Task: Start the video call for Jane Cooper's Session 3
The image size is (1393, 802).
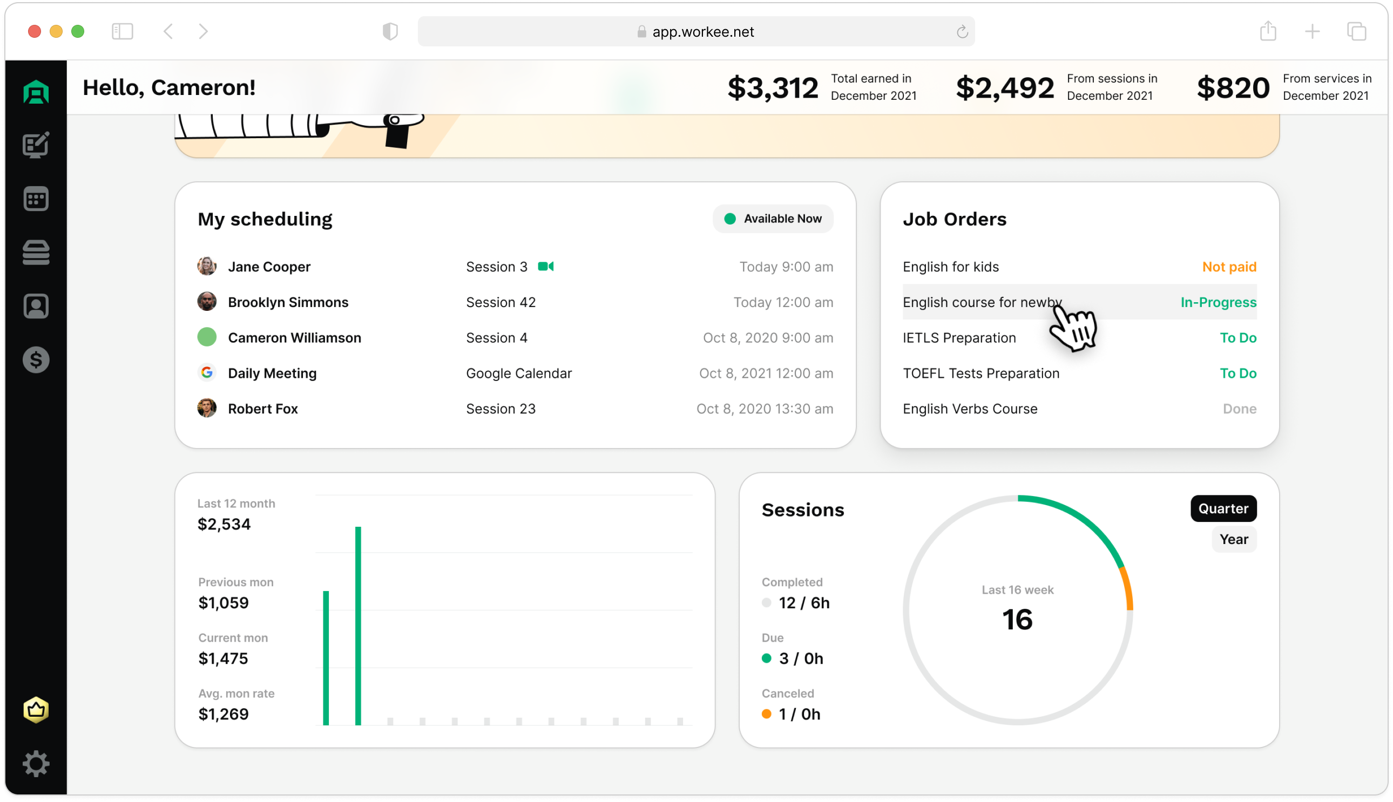Action: coord(546,266)
